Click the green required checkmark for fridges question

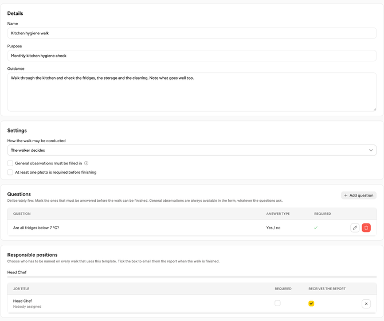tap(316, 228)
